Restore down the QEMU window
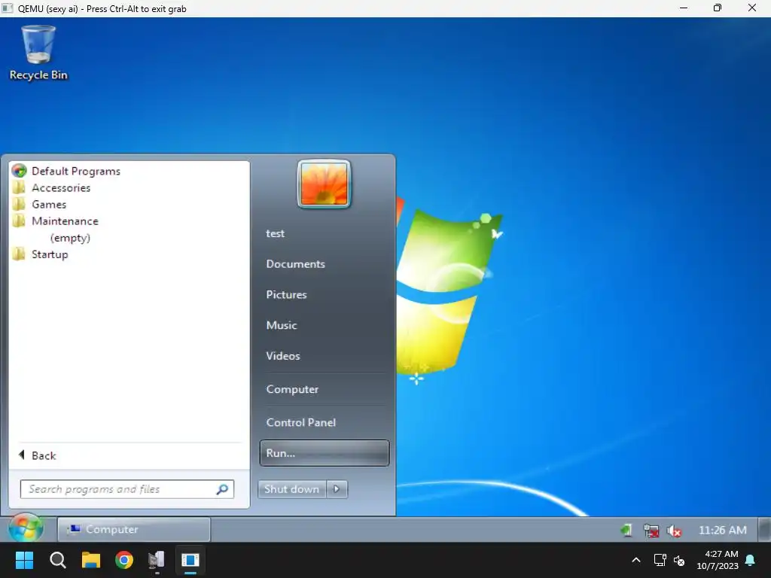This screenshot has width=771, height=578. 718,8
